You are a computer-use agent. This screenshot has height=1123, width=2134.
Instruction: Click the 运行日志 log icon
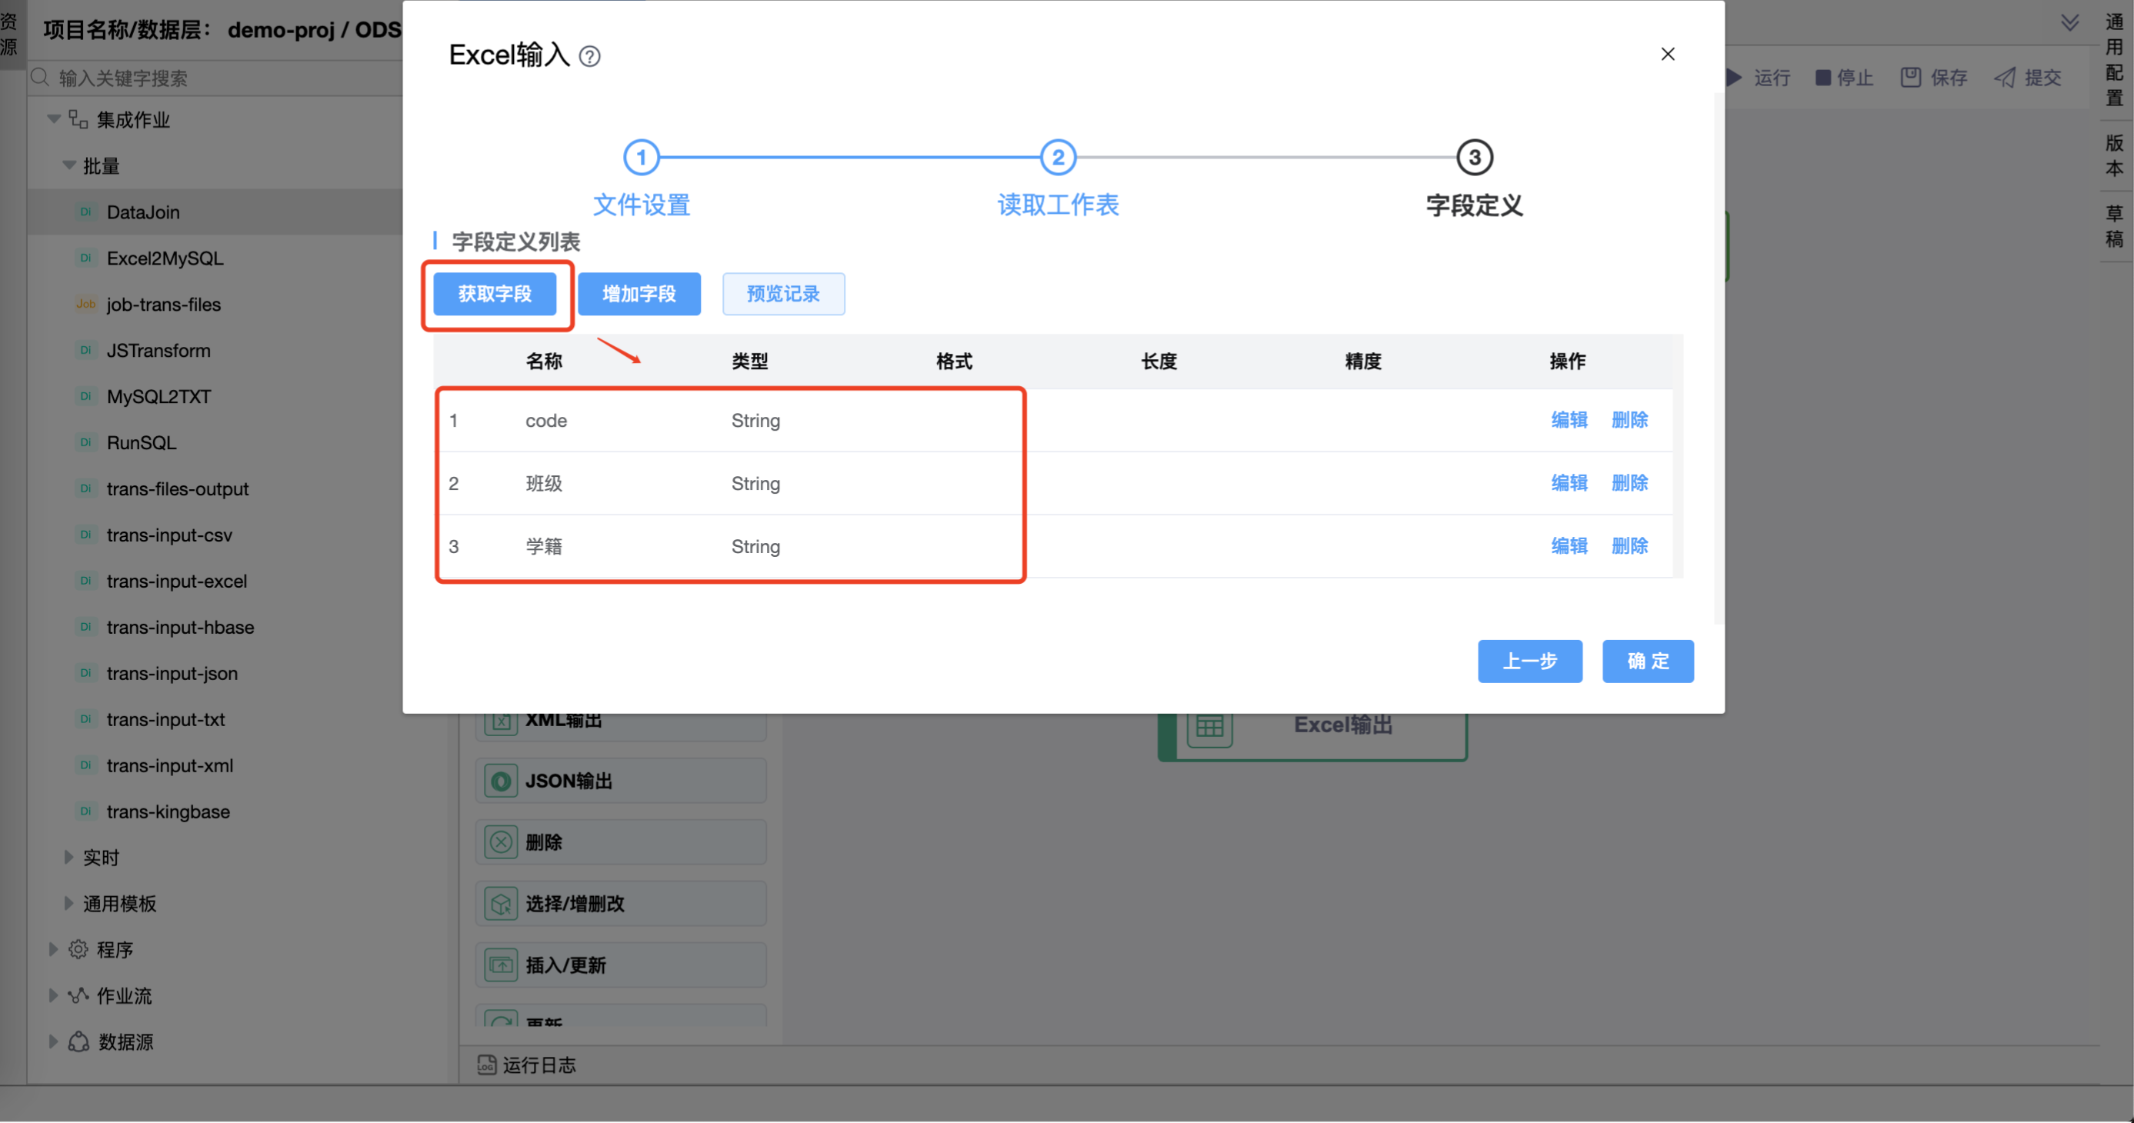pos(486,1065)
